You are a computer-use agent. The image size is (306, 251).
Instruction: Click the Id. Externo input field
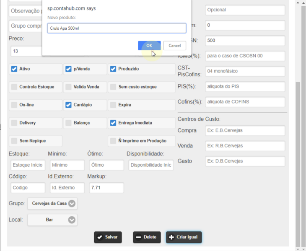67,188
